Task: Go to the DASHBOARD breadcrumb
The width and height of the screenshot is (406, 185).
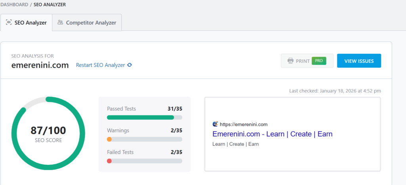Action: tap(14, 5)
